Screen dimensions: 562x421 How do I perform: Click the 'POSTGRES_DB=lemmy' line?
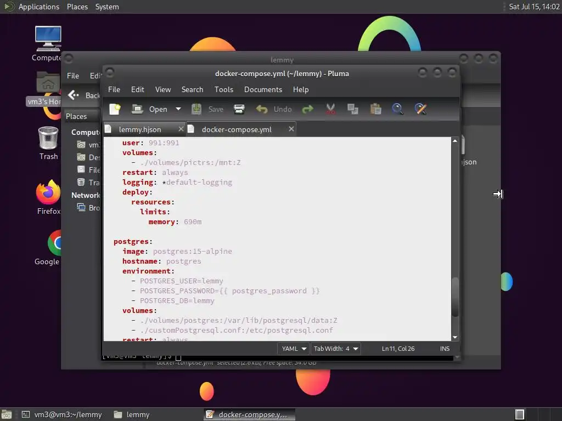[173, 301]
